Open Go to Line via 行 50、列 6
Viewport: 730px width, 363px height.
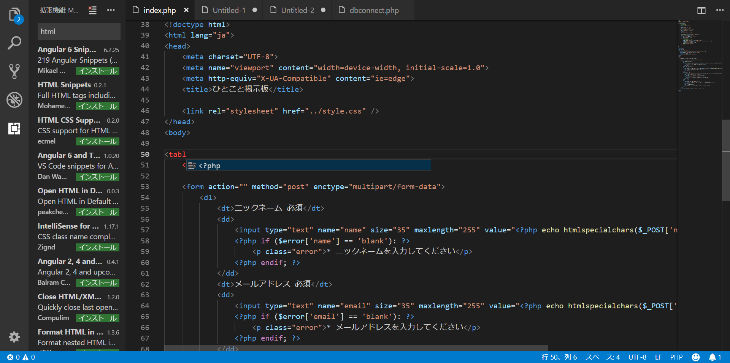[x=559, y=357]
